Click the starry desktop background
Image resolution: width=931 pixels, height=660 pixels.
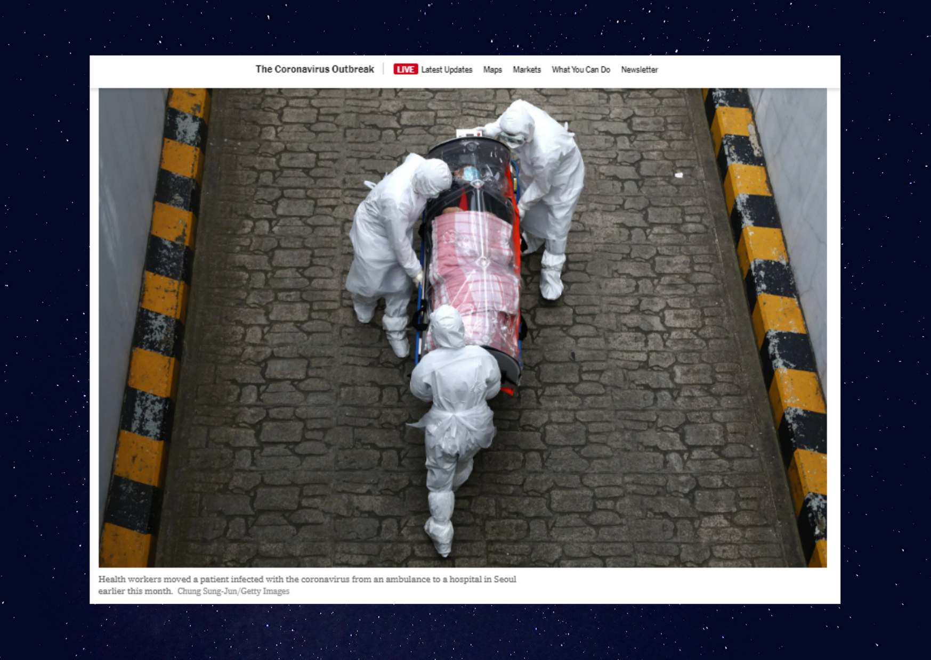click(x=43, y=319)
